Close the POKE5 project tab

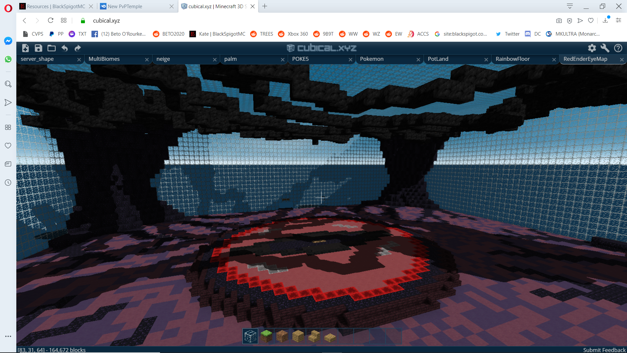click(x=350, y=59)
